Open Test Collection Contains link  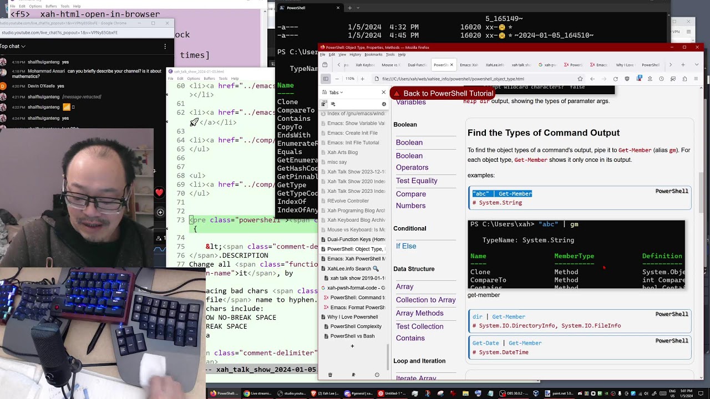coord(419,332)
